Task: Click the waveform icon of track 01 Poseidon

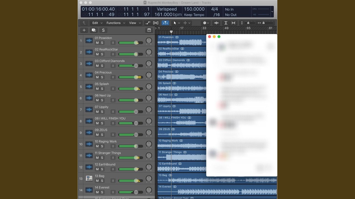Action: point(89,41)
